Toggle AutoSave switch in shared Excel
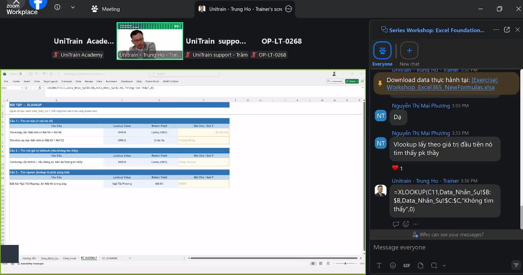523x275 pixels. click(22, 74)
